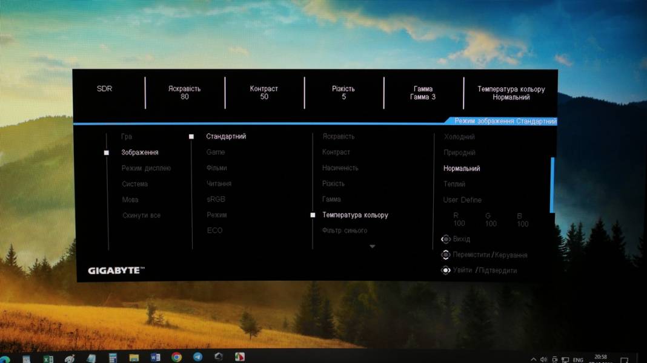The height and width of the screenshot is (363, 647).
Task: Open the Гра menu section
Action: [x=127, y=137]
